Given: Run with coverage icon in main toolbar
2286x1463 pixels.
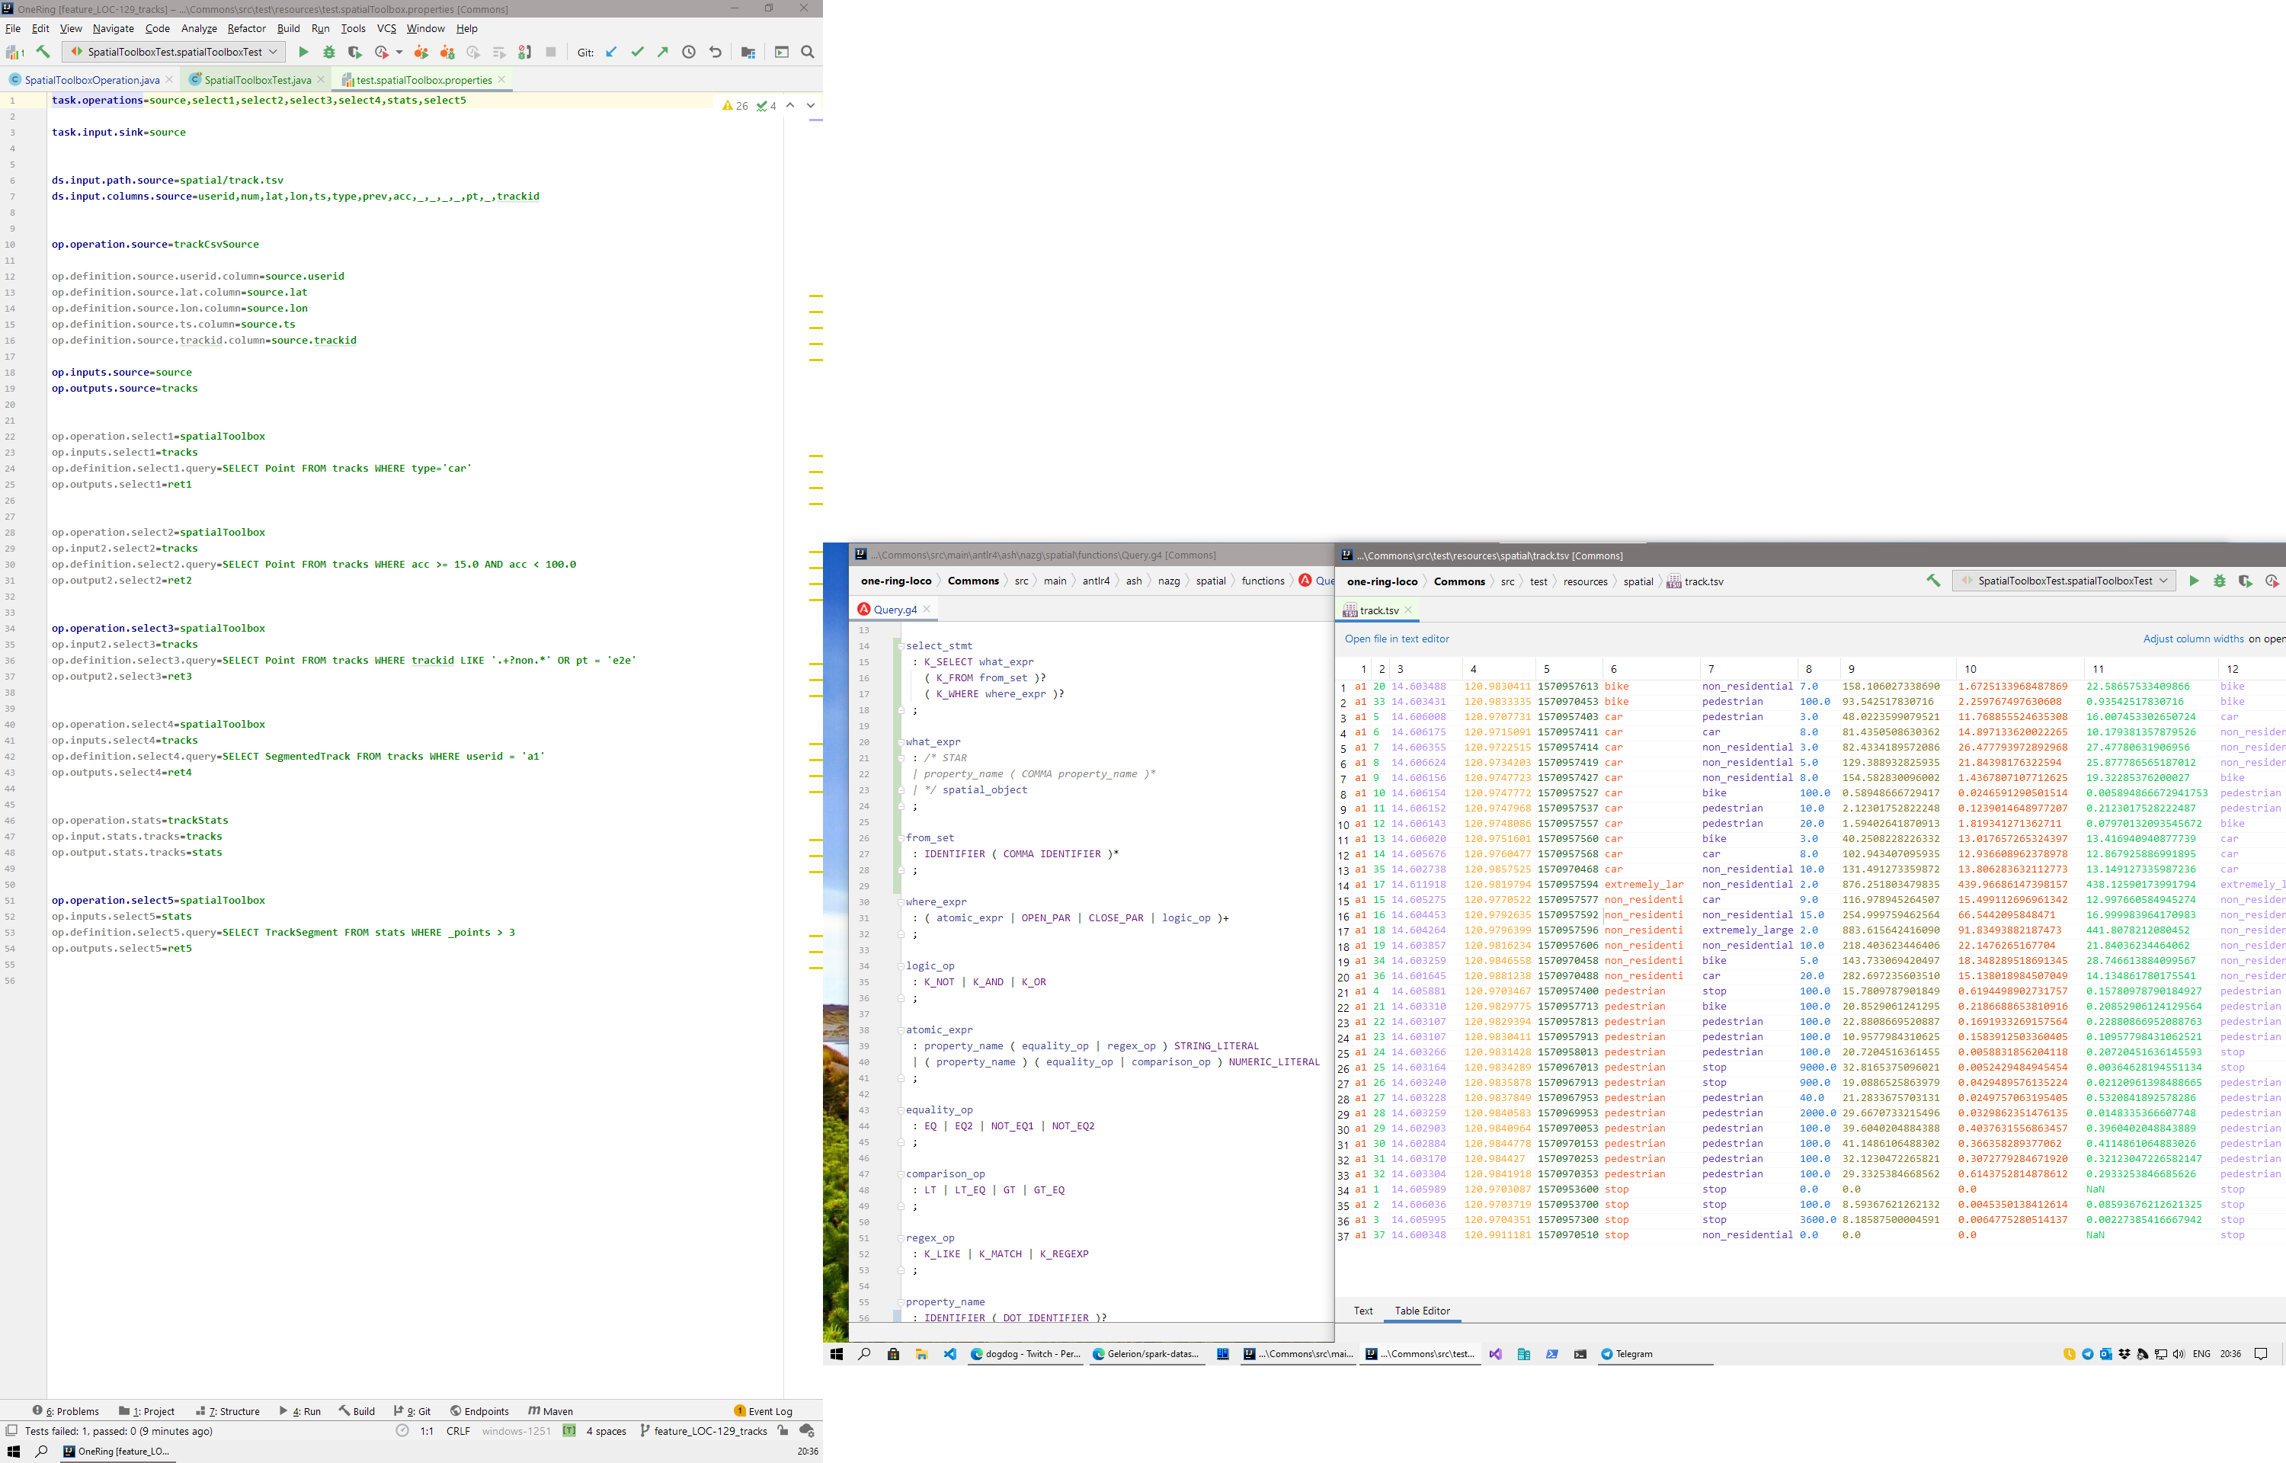Looking at the screenshot, I should click(354, 53).
